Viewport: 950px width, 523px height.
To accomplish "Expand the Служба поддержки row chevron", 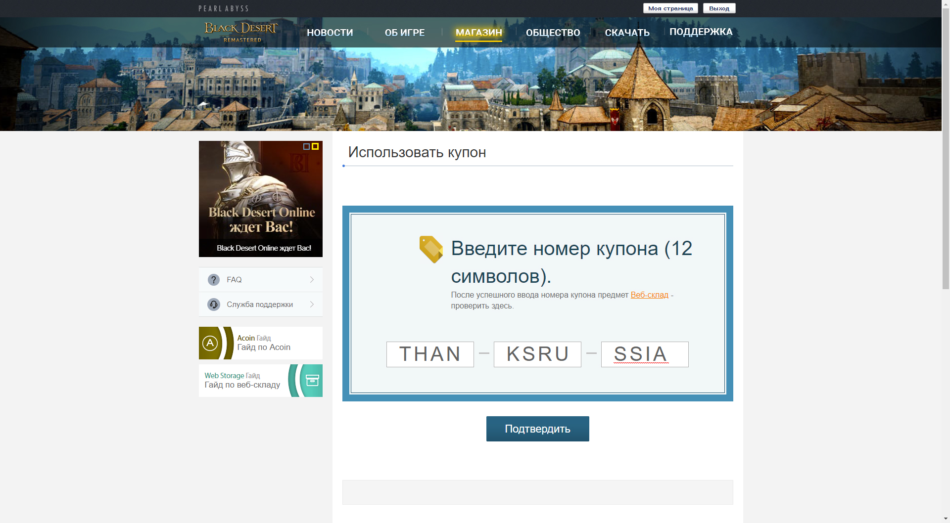I will (x=312, y=305).
